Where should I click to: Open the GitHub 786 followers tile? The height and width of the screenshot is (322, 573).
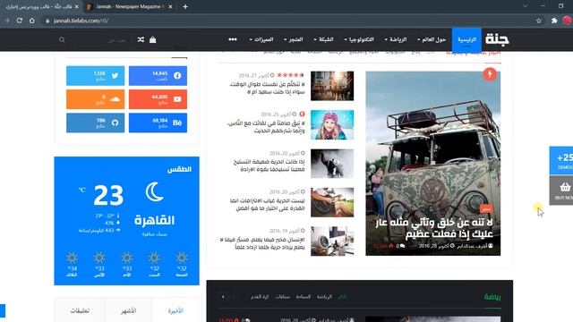click(x=96, y=123)
